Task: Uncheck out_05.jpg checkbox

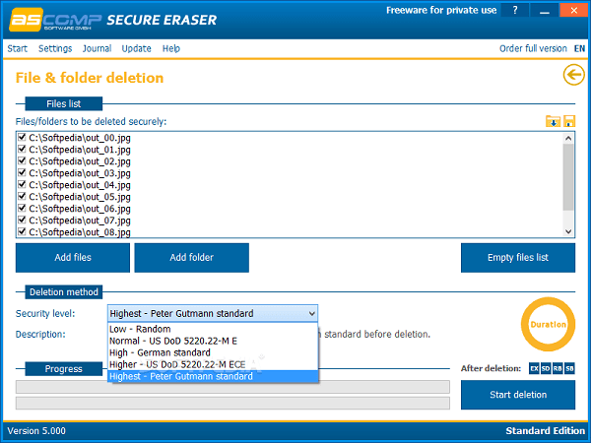Action: click(22, 196)
